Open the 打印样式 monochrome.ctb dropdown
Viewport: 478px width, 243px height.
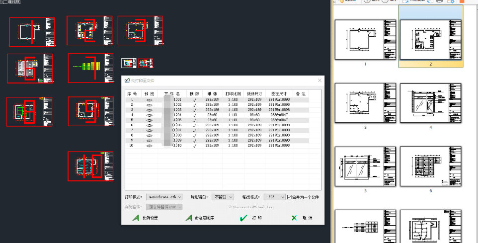pyautogui.click(x=164, y=197)
